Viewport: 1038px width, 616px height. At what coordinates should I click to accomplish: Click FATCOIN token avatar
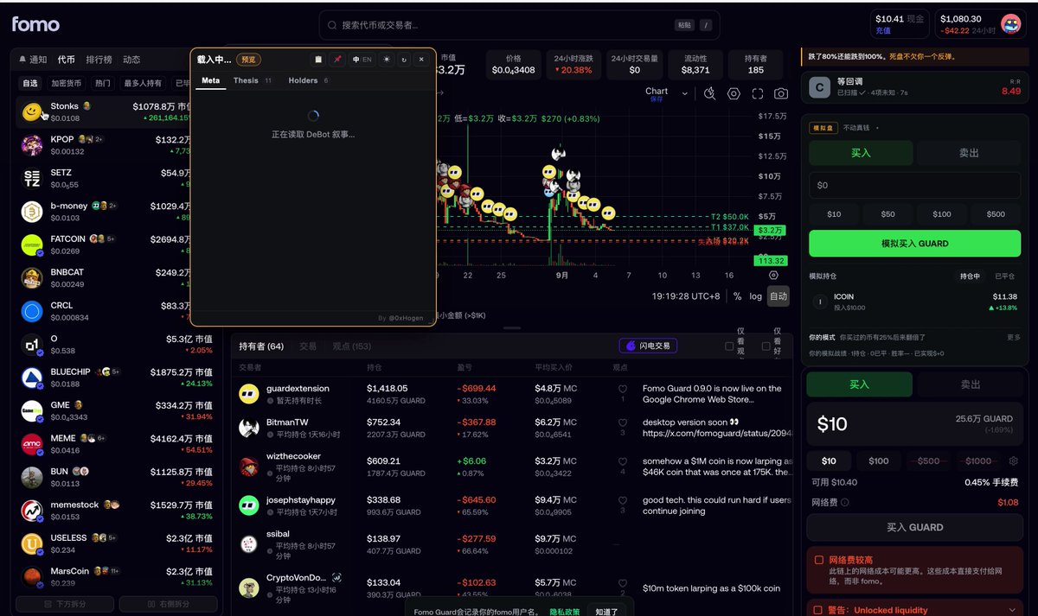tap(32, 244)
